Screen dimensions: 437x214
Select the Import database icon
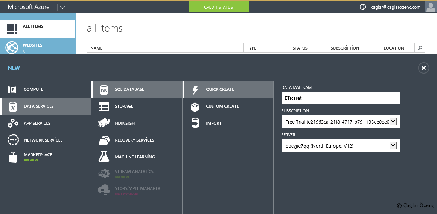click(195, 123)
